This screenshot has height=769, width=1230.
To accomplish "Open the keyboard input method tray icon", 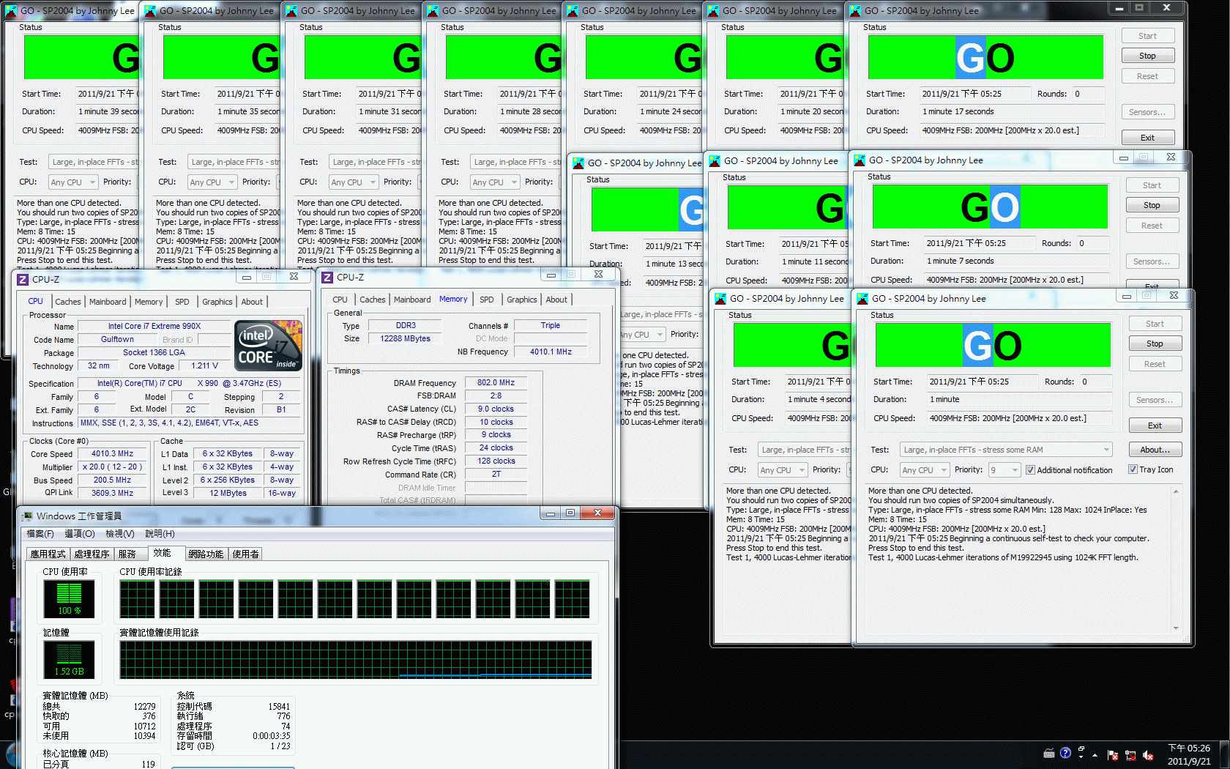I will pyautogui.click(x=1049, y=754).
